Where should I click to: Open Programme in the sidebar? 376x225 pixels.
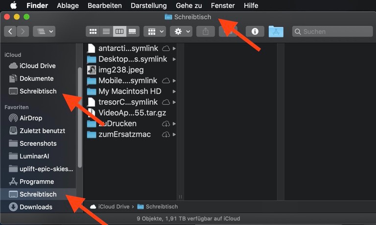(38, 181)
